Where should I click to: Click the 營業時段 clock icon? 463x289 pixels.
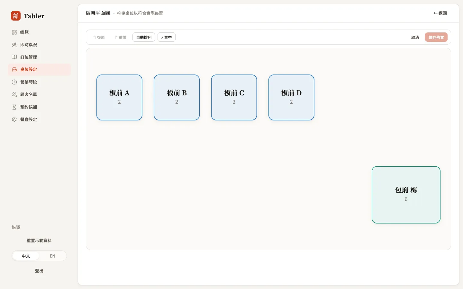tap(14, 82)
